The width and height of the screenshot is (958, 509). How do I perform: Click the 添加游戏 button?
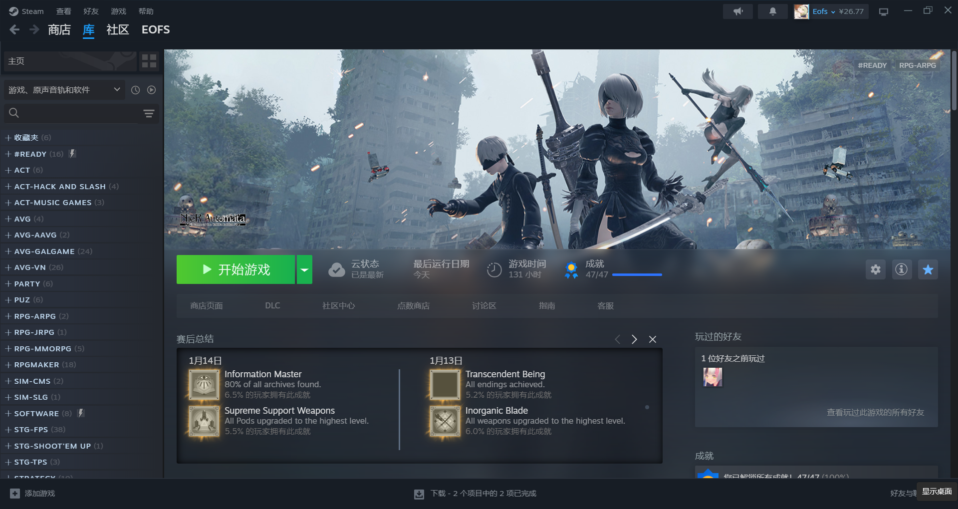point(32,493)
